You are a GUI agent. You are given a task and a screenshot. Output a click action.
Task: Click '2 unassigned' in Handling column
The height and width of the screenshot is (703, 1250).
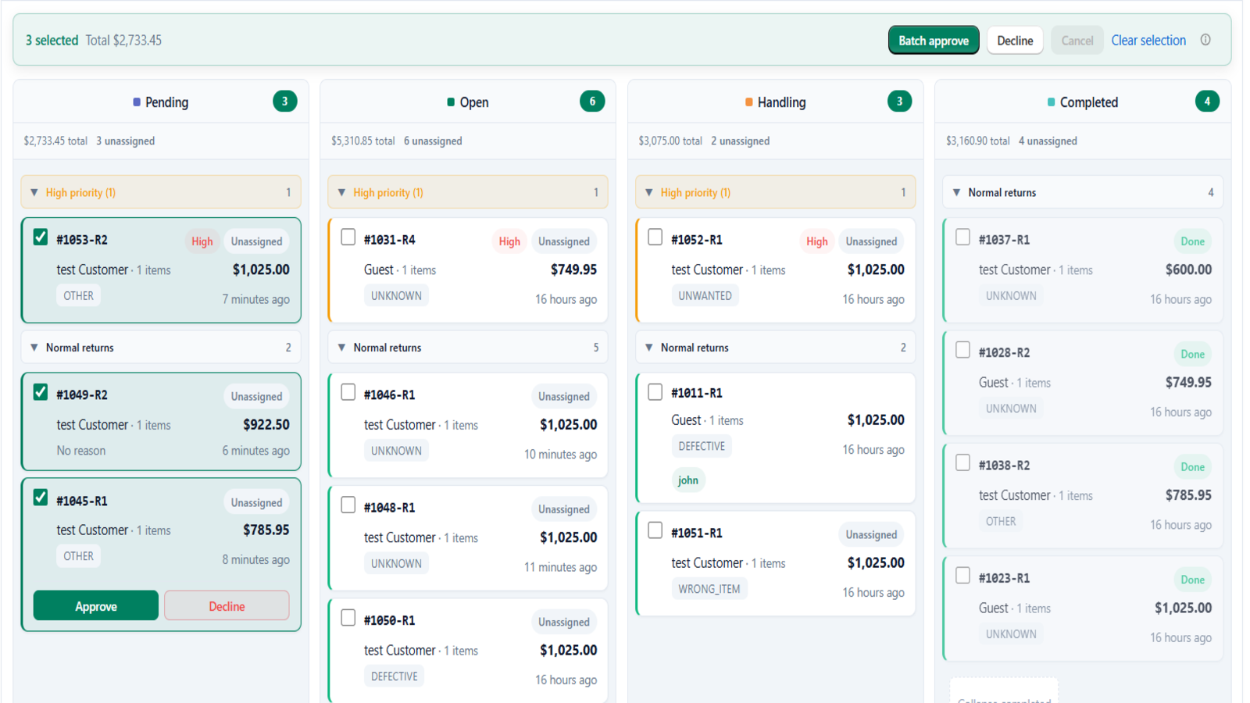[x=740, y=141]
